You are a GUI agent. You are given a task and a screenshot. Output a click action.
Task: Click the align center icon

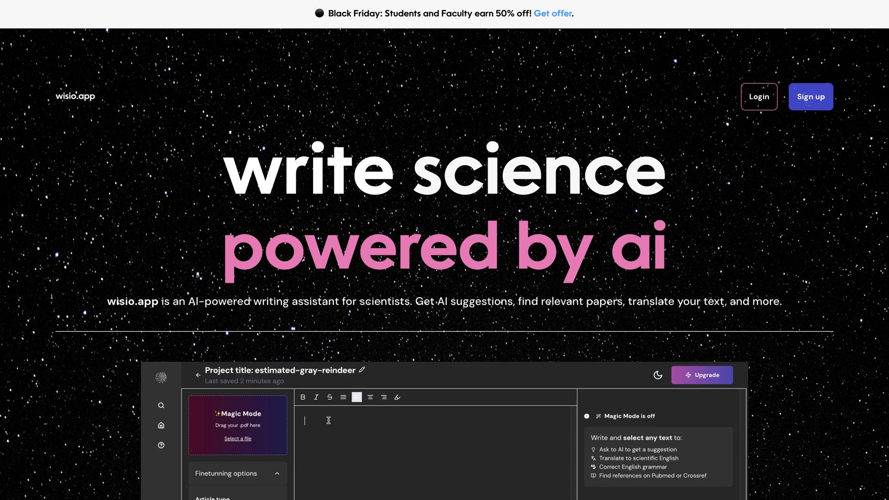click(x=370, y=397)
